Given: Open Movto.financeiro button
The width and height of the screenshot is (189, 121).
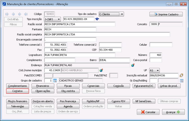Looking at the screenshot, I should point(17,101).
